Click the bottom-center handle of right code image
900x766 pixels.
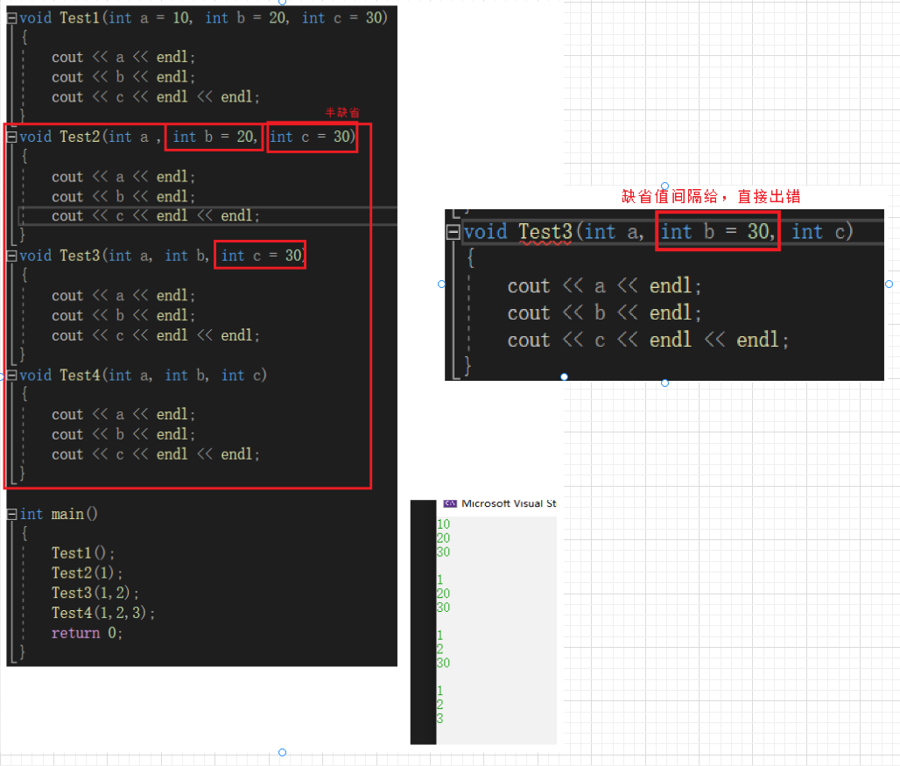click(x=664, y=383)
